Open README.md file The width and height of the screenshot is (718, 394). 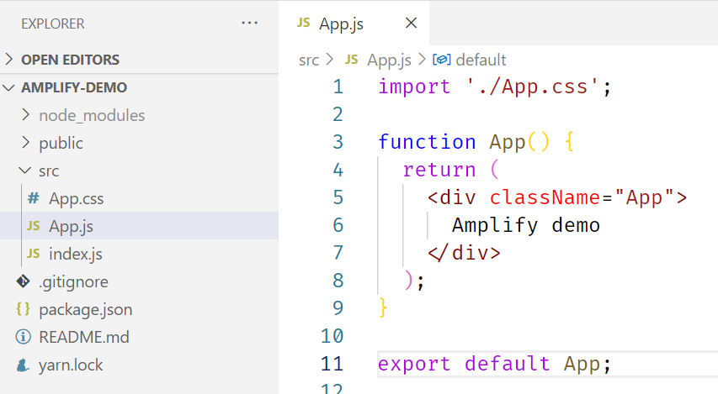point(139,337)
